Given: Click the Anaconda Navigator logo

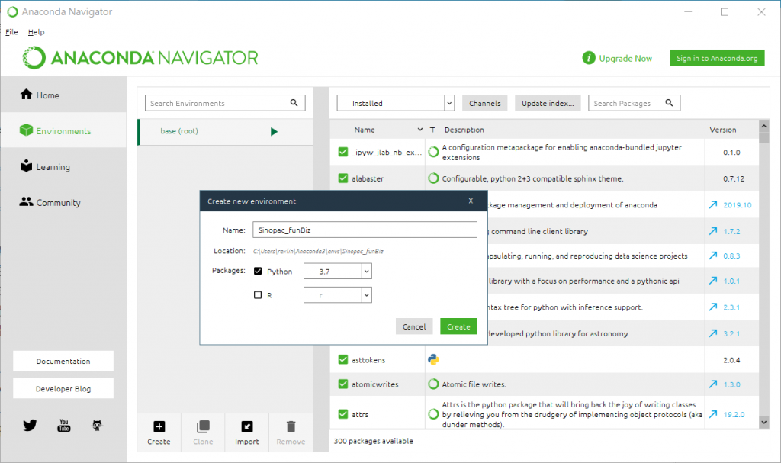Looking at the screenshot, I should (140, 58).
